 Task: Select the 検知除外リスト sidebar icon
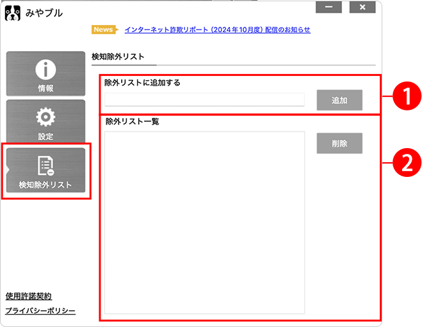pyautogui.click(x=45, y=171)
